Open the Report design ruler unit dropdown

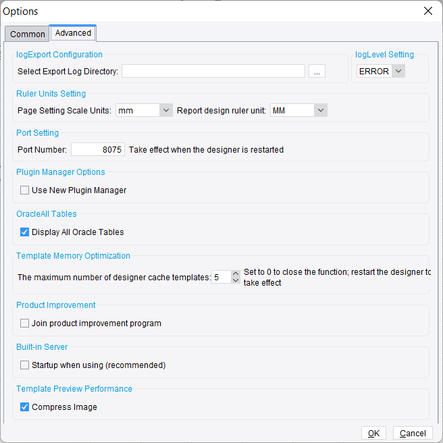(298, 110)
